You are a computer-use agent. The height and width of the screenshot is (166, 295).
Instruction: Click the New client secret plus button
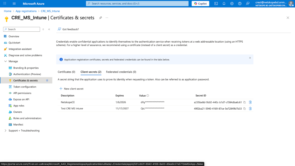pos(71,89)
